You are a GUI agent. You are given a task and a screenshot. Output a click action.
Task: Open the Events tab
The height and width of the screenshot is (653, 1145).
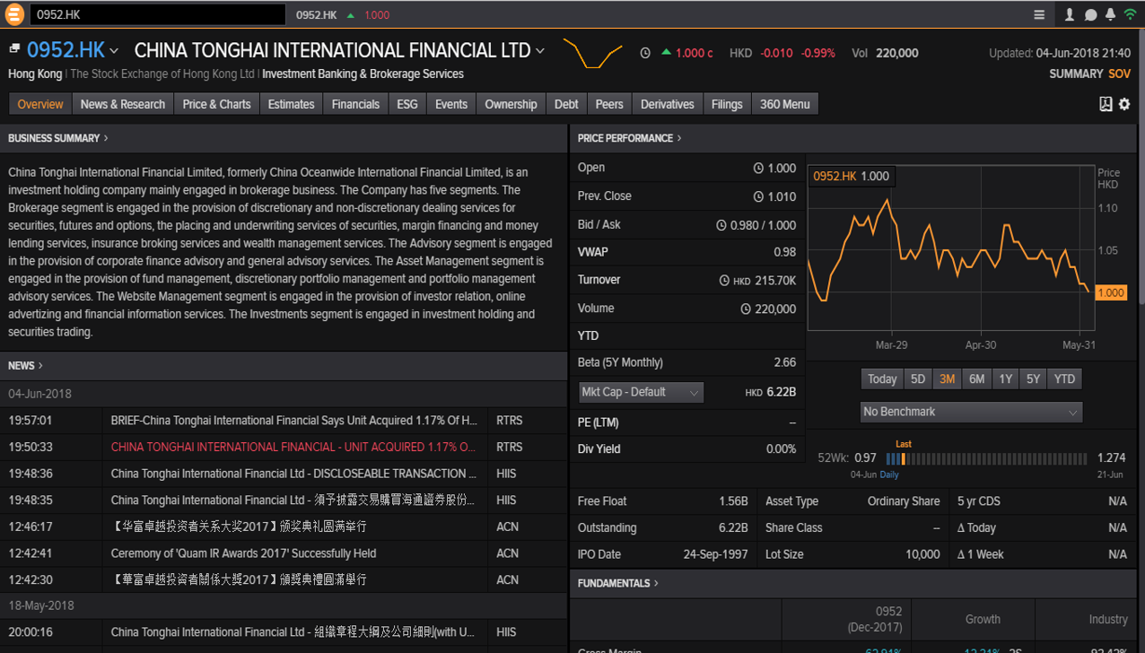tap(451, 104)
